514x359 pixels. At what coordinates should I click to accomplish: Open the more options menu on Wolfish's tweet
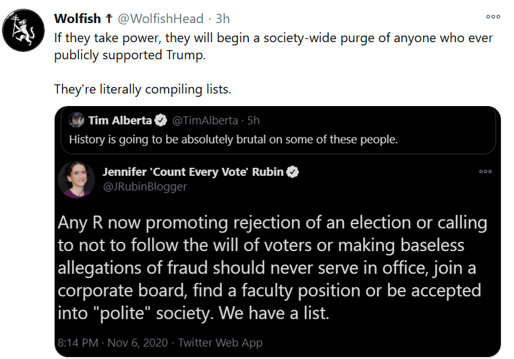[x=493, y=17]
